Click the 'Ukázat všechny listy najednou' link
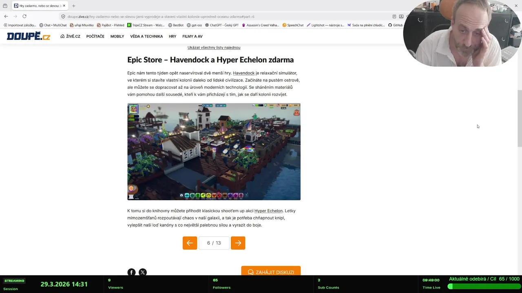The width and height of the screenshot is (522, 293). 214,48
